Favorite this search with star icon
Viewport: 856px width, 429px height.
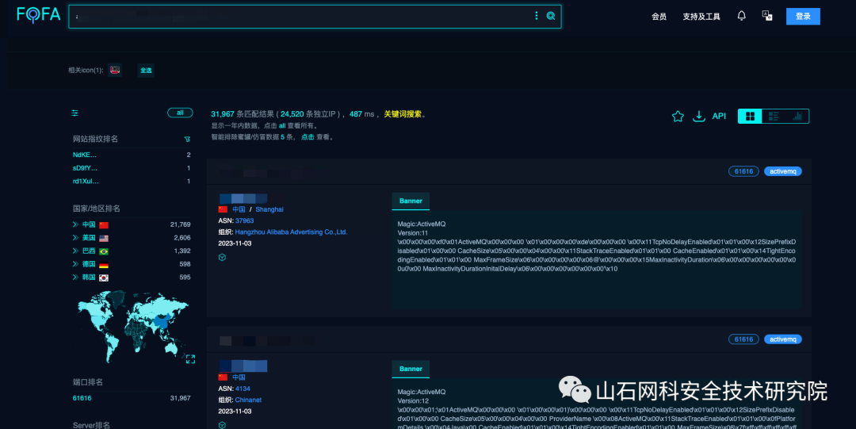coord(678,116)
